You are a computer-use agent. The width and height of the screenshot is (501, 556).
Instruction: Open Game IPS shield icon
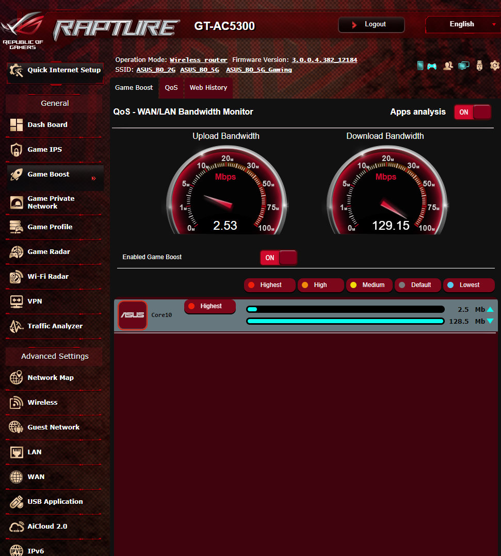pos(17,150)
